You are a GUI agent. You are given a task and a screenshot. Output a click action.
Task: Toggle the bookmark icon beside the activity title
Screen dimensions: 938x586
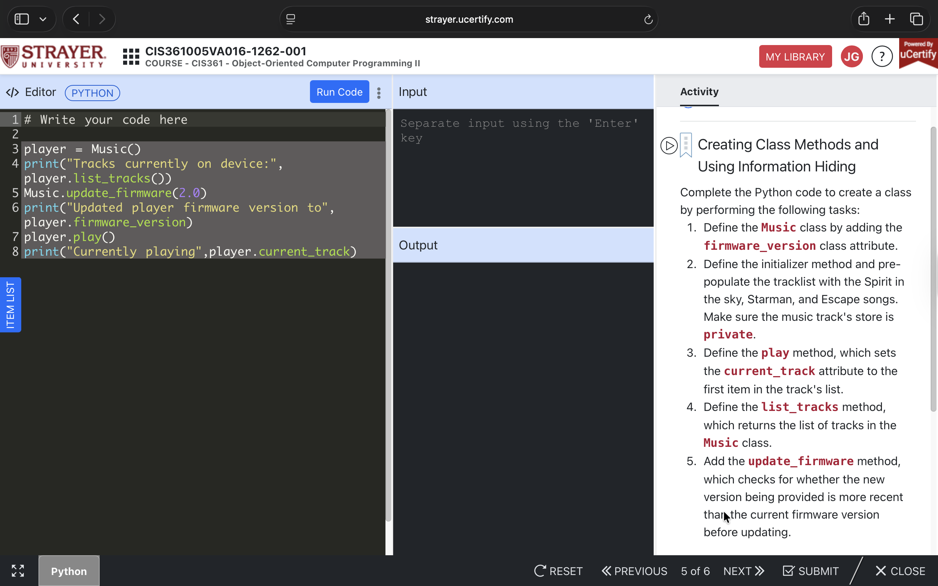(686, 145)
